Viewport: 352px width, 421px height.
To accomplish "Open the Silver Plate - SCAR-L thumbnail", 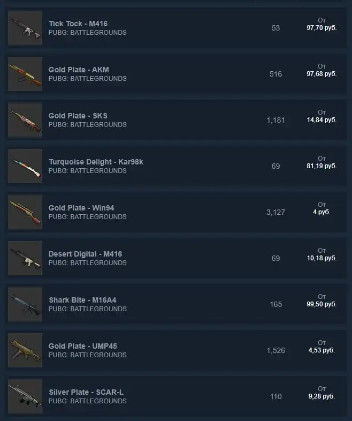I will [25, 396].
